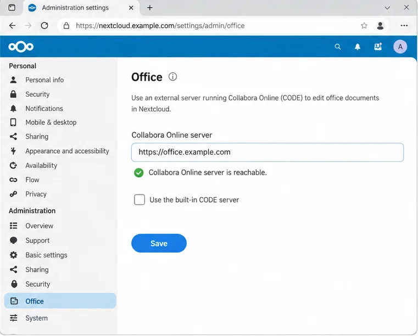Click the device icon for Mobile & desktop
The height and width of the screenshot is (336, 418).
pyautogui.click(x=13, y=122)
